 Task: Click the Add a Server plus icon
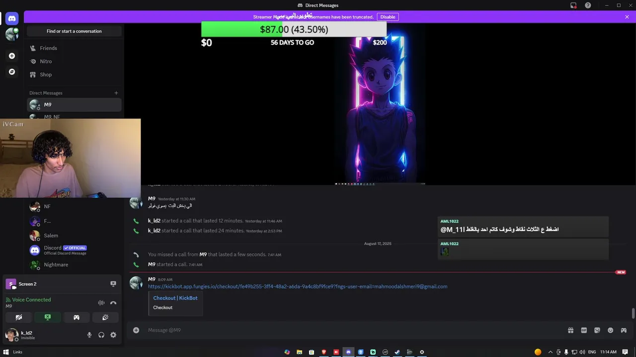coord(12,56)
